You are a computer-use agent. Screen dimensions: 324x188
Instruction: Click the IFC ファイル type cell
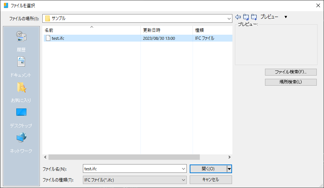click(x=205, y=38)
